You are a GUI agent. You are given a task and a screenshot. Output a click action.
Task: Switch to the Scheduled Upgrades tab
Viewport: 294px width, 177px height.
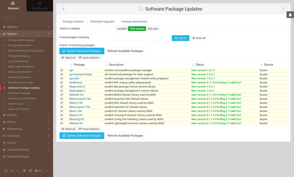pos(102,21)
